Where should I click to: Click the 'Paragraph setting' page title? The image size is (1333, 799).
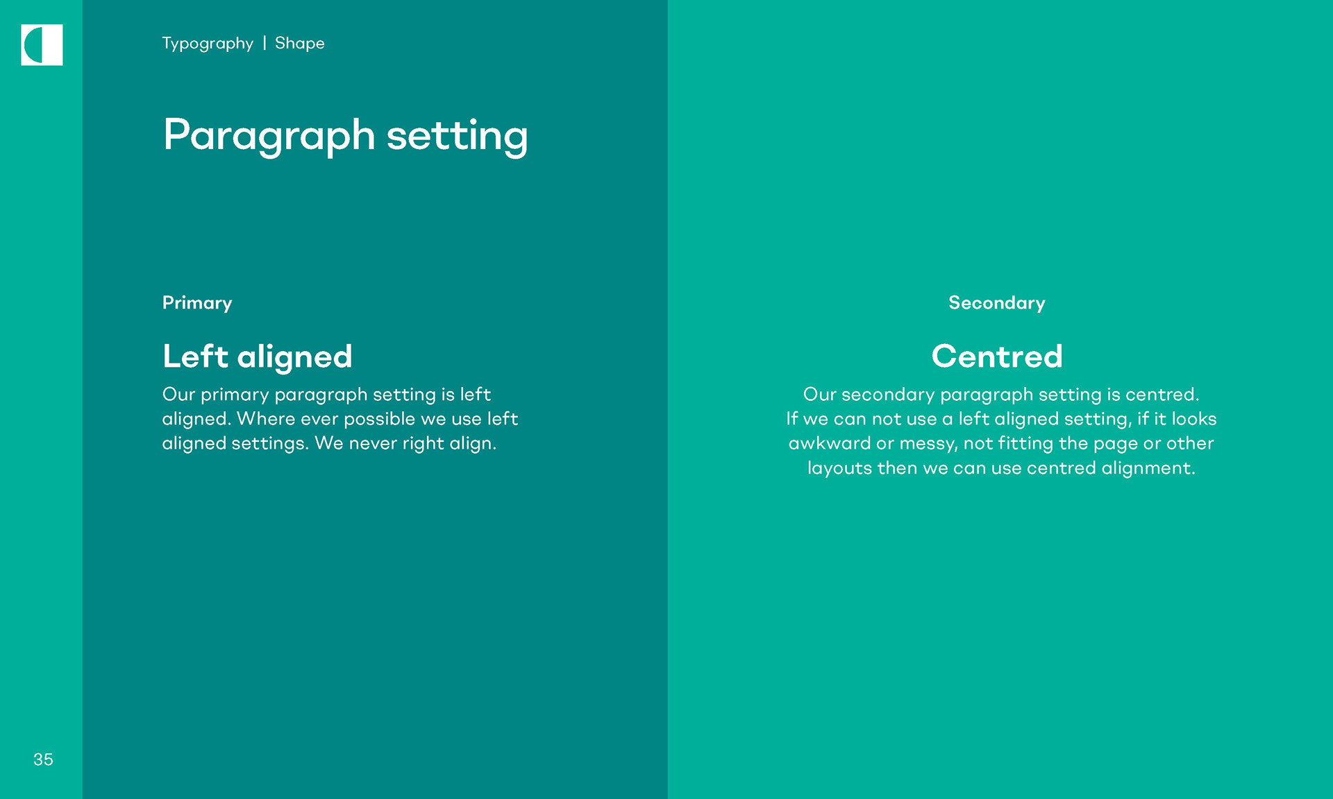point(345,135)
